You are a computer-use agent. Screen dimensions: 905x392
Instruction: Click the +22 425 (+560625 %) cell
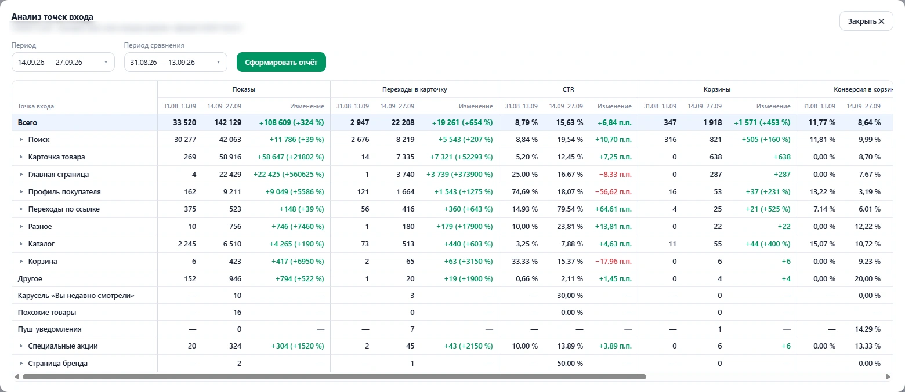289,175
